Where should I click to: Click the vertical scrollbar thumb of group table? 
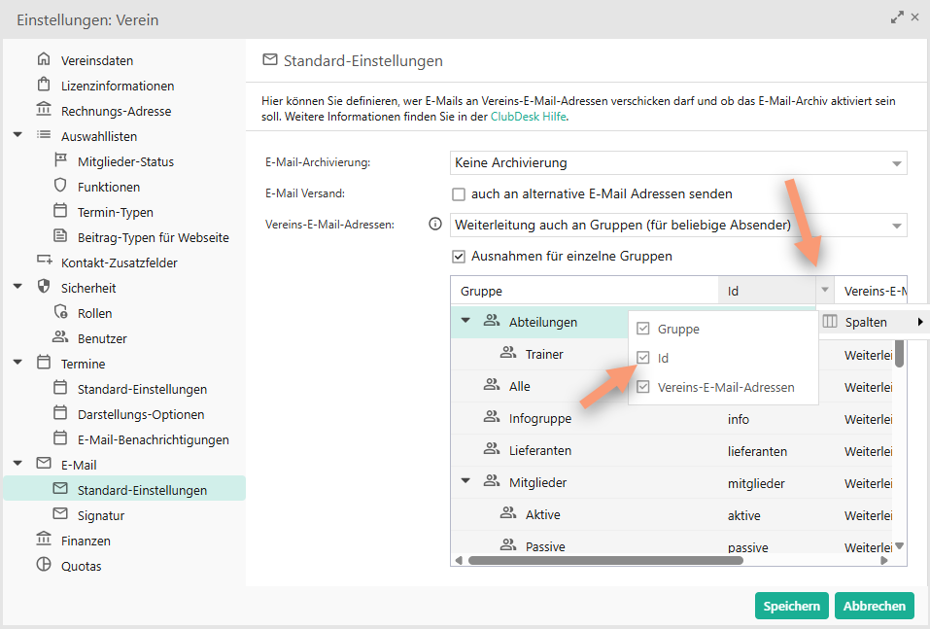(899, 353)
